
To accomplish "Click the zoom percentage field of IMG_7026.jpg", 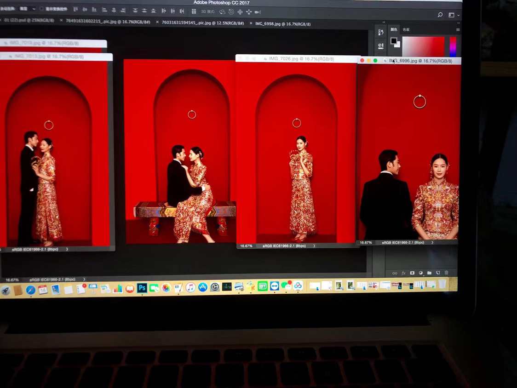I will click(246, 246).
